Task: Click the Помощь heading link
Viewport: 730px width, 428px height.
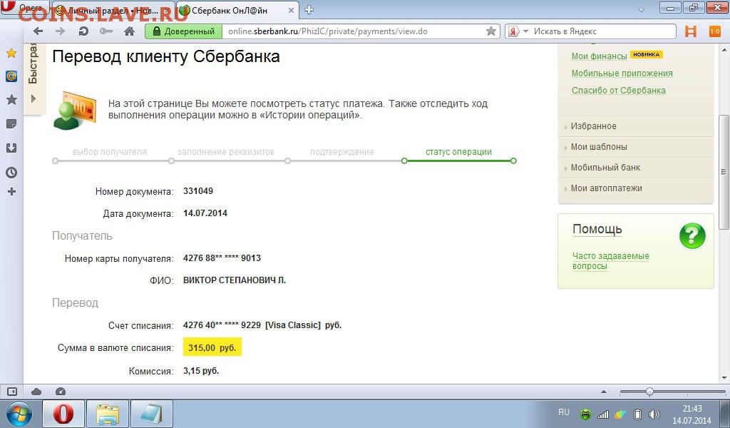Action: pyautogui.click(x=597, y=229)
